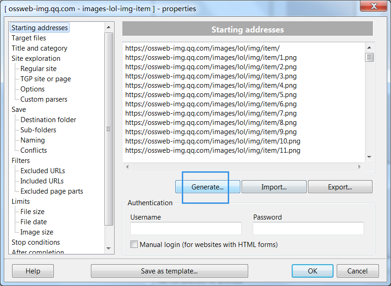Click the URL ending 6.png
391x286 pixels.
(211, 104)
